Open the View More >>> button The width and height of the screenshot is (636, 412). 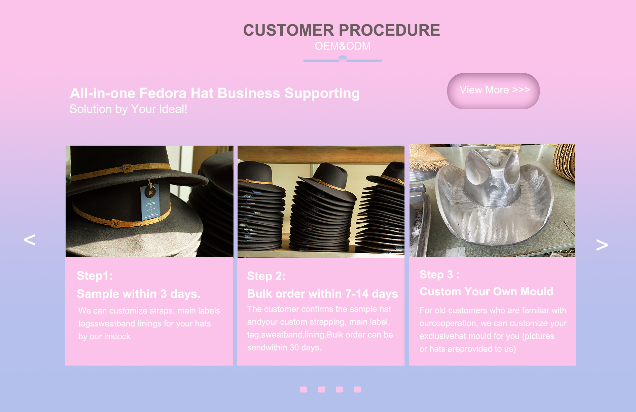[493, 91]
